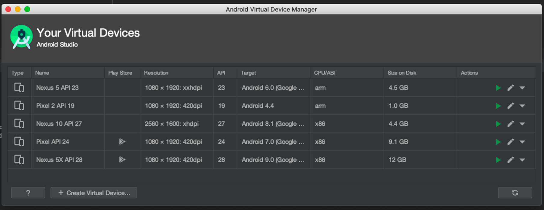544x210 pixels.
Task: Click the Android Studio logo
Action: [x=21, y=37]
